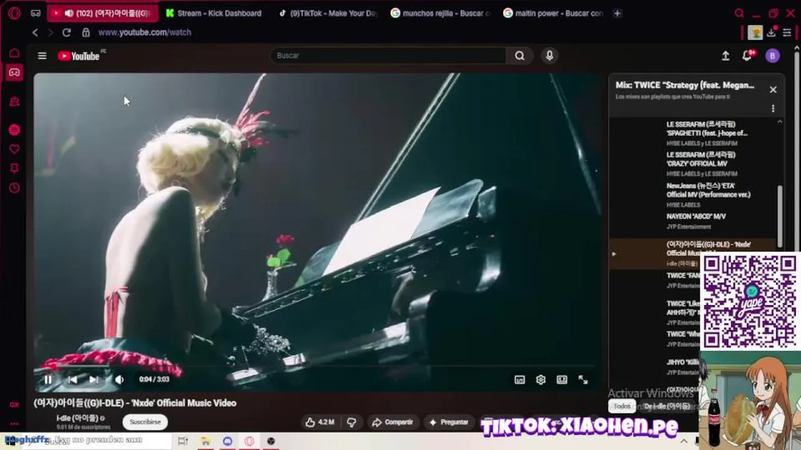Screen dimensions: 801x450
Task: Open Opera tab search magnifier icon
Action: coord(739,13)
